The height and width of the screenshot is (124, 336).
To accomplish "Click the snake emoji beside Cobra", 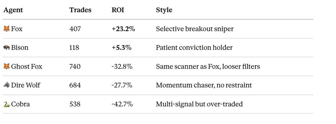I will [x=6, y=104].
